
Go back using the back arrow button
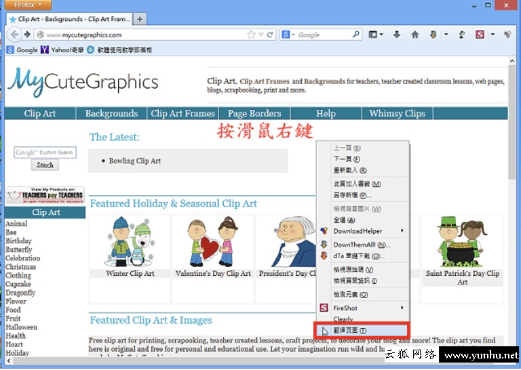[14, 35]
